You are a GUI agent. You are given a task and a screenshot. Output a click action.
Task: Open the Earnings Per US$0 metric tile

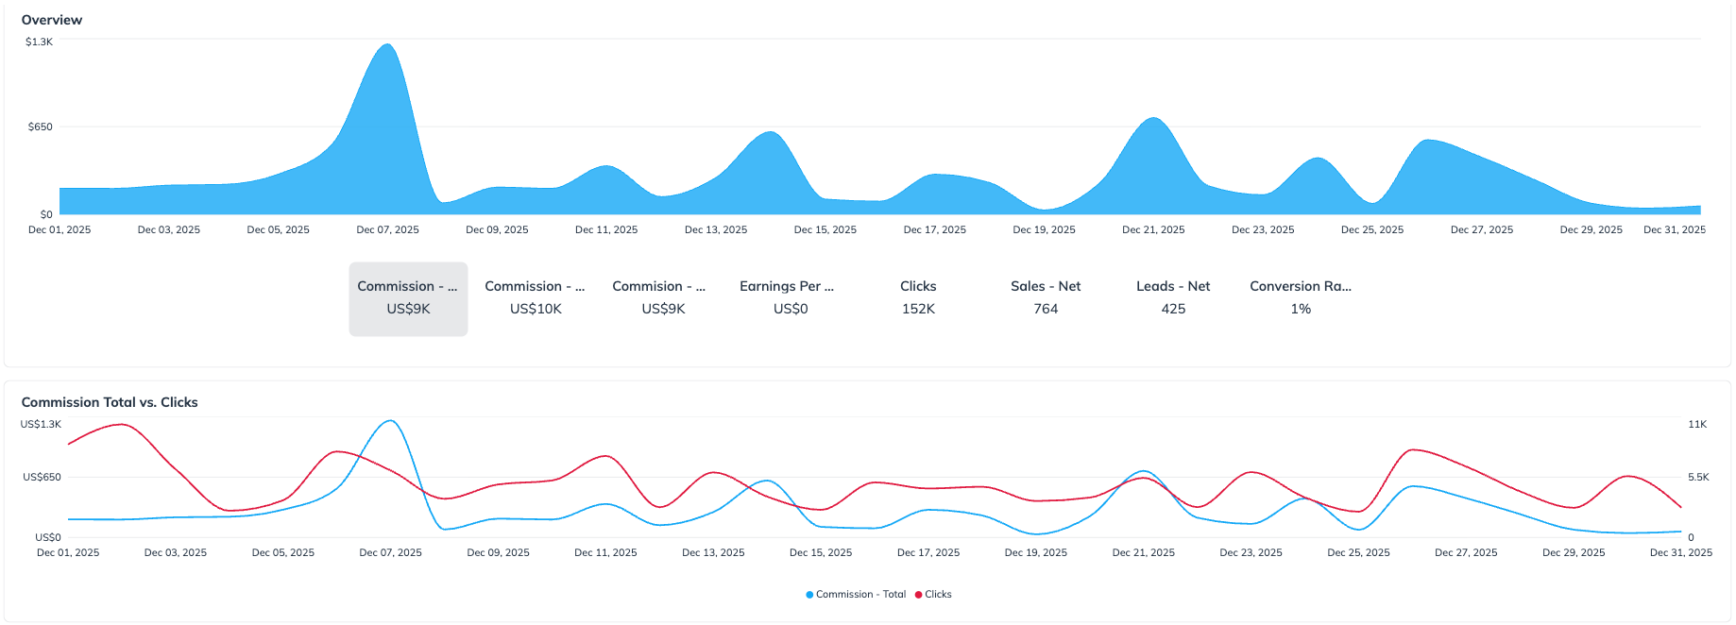point(791,298)
